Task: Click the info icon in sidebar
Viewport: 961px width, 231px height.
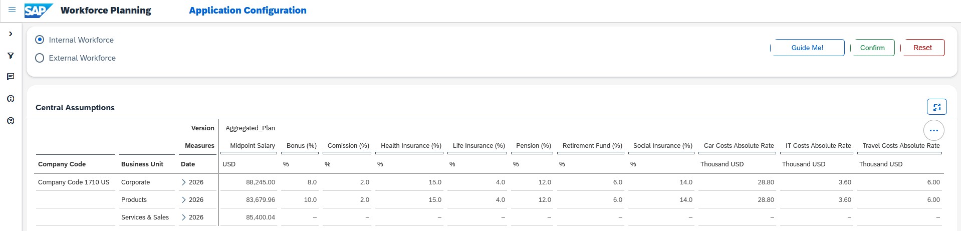Action: point(11,99)
